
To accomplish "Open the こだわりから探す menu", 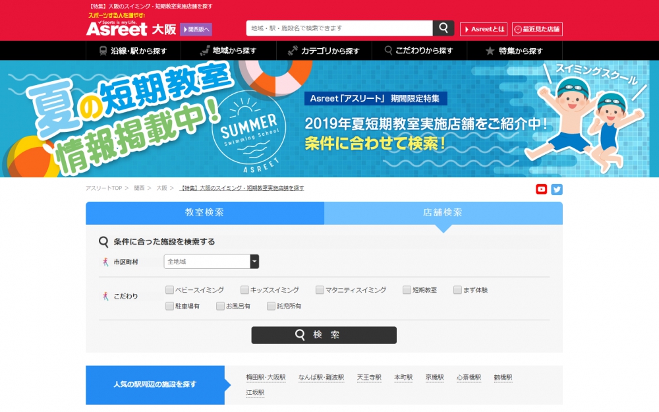I will pyautogui.click(x=419, y=51).
